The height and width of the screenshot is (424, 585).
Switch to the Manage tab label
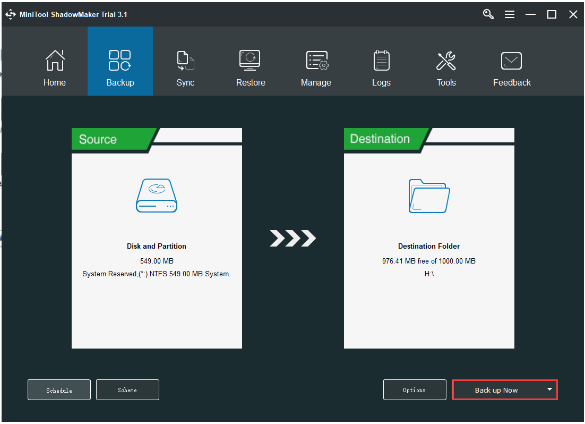tap(316, 82)
